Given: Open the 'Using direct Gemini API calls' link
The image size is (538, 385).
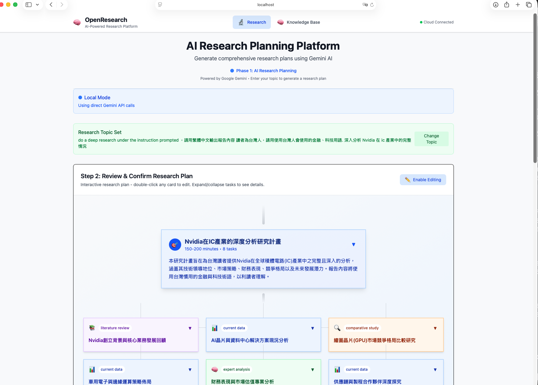Looking at the screenshot, I should (x=106, y=105).
